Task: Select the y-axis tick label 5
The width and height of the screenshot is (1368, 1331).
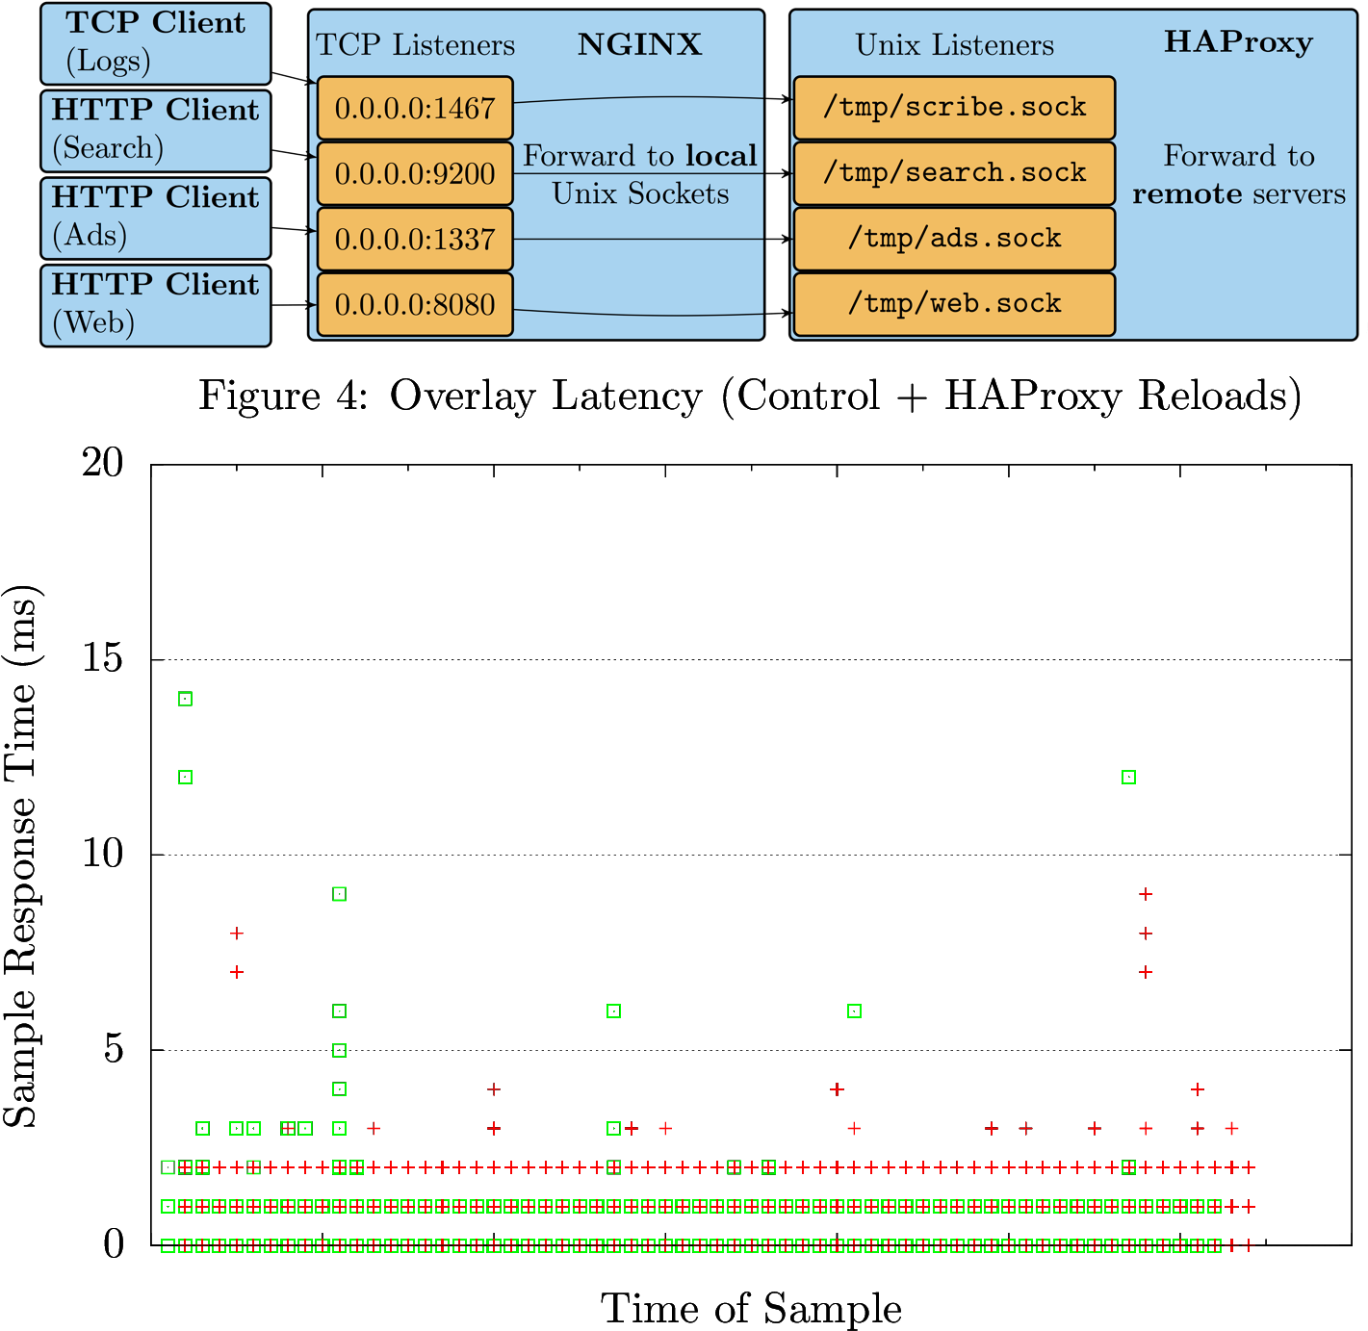Action: [x=115, y=1049]
